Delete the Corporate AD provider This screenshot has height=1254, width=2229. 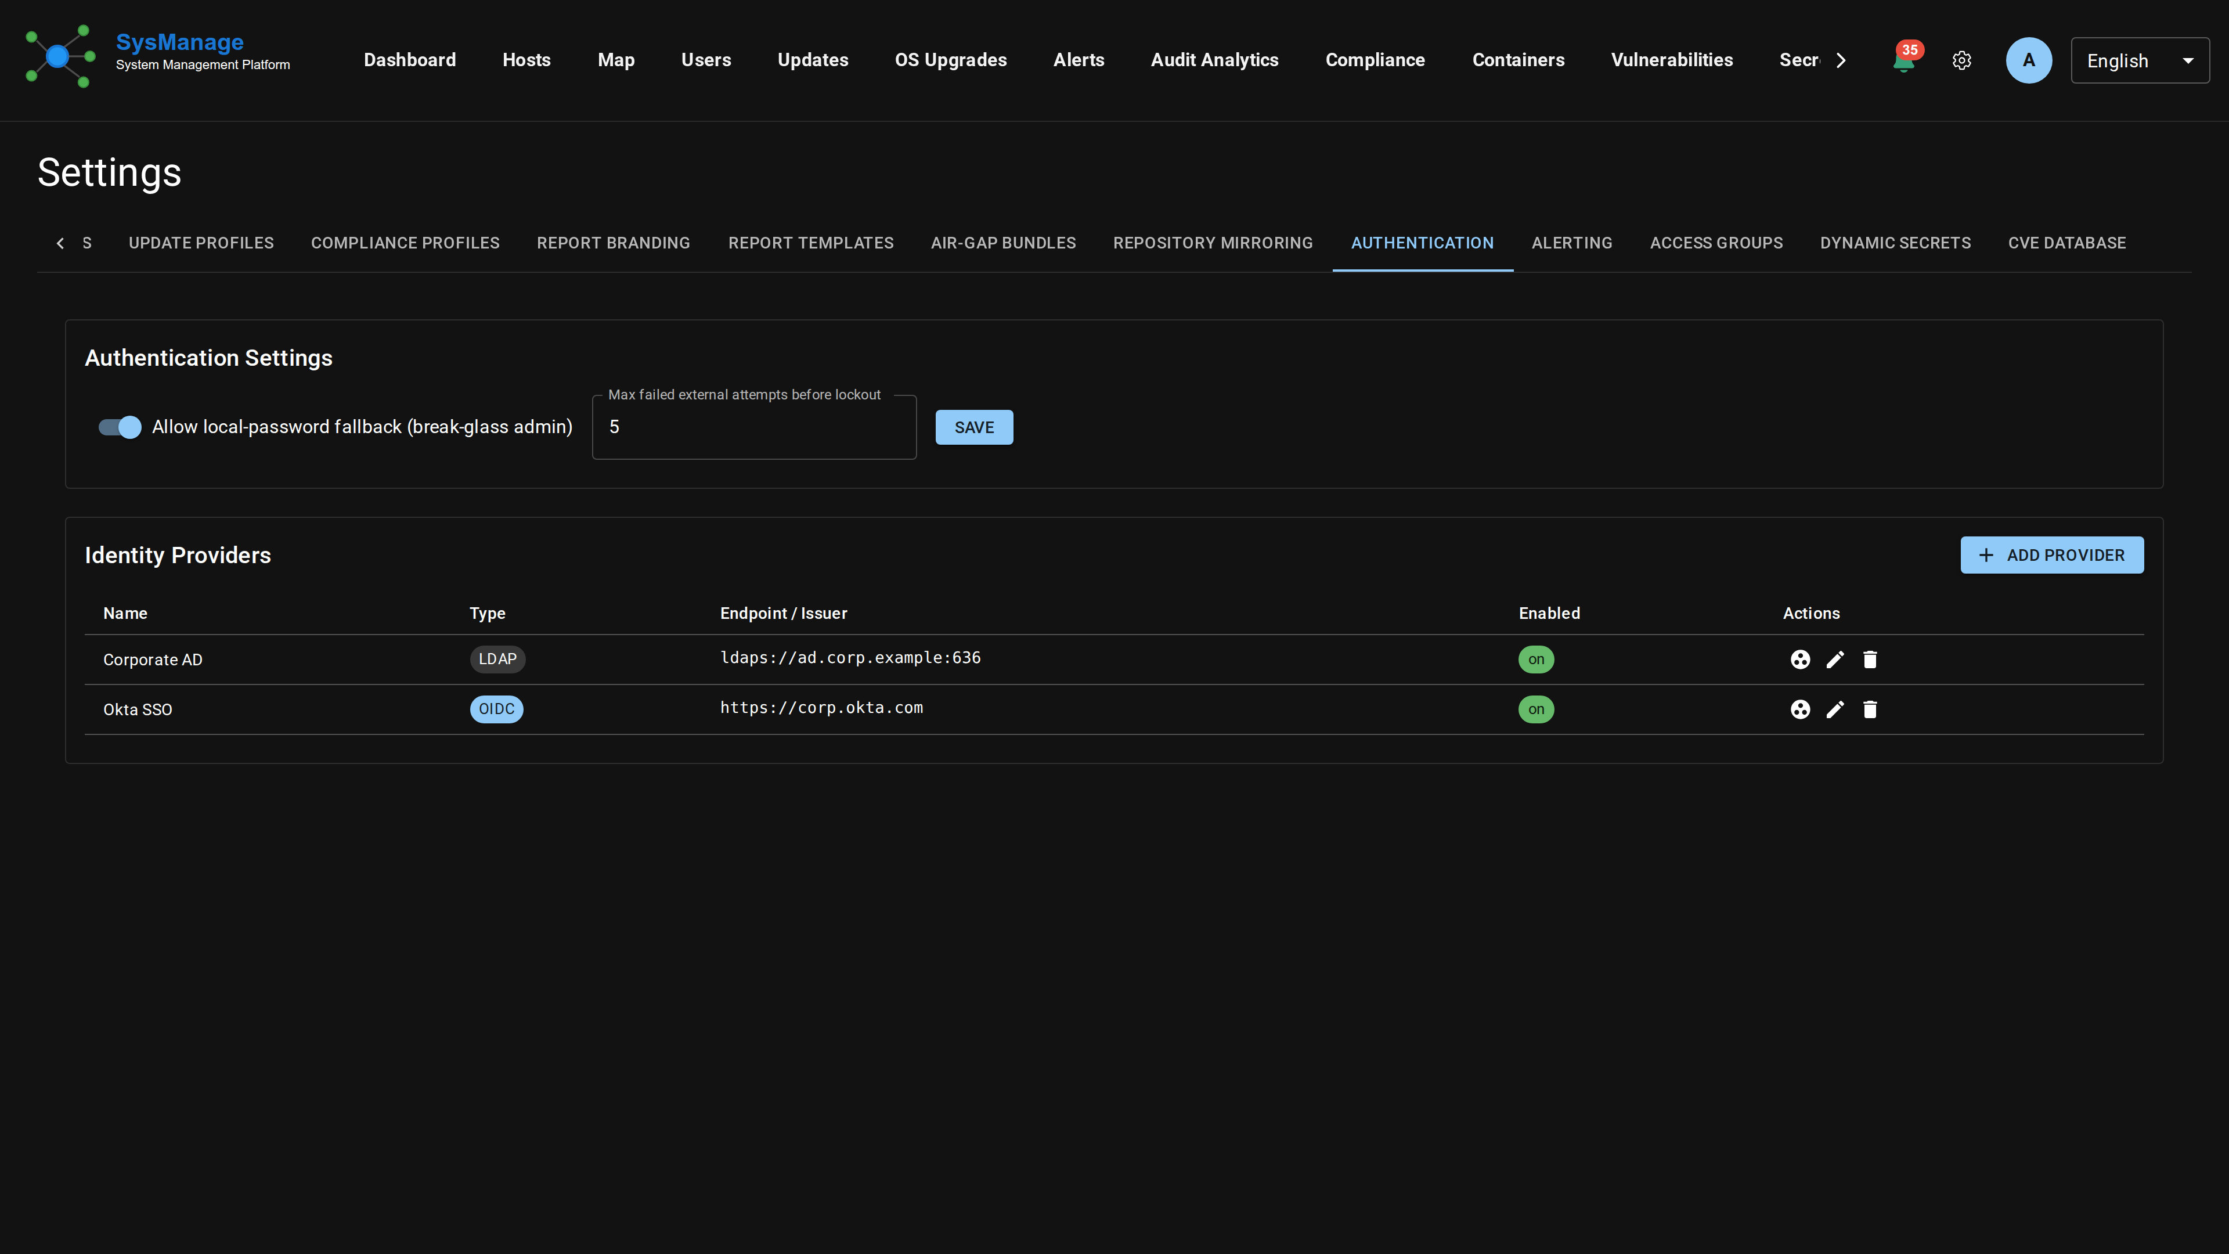click(1870, 660)
